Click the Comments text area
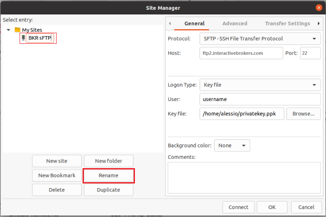 244,178
